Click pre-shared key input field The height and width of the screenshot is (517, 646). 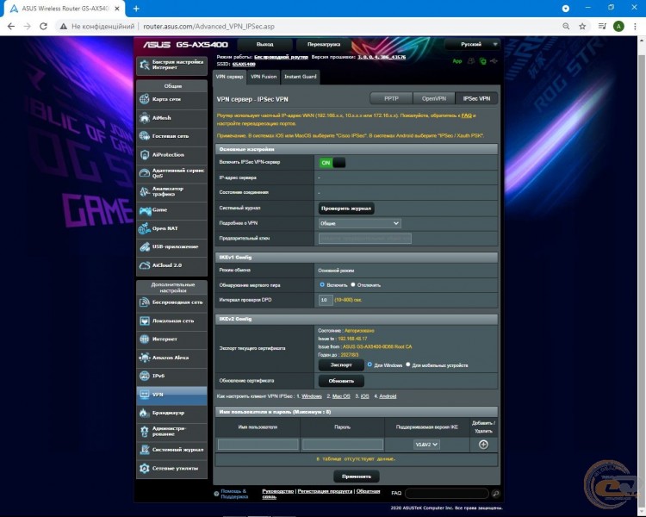click(x=364, y=239)
